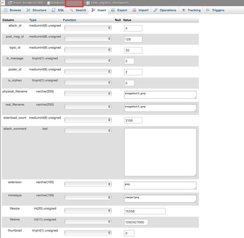Screen dimensions: 244x238
Task: Open the Triggers tab
Action: click(215, 10)
